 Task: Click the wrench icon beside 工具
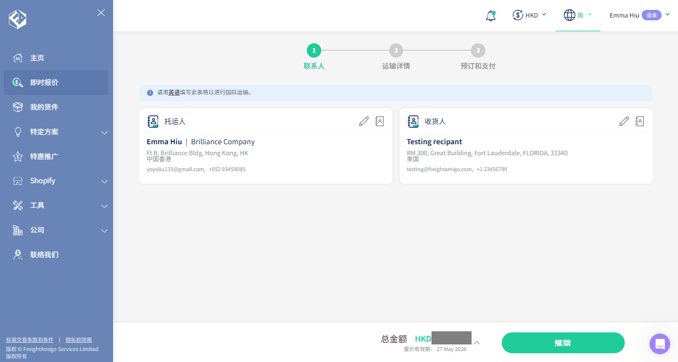pos(18,206)
